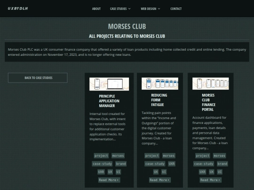This screenshot has height=190, width=254.
Task: Click the Reducing Form Fatigue title
Action: coord(159,100)
